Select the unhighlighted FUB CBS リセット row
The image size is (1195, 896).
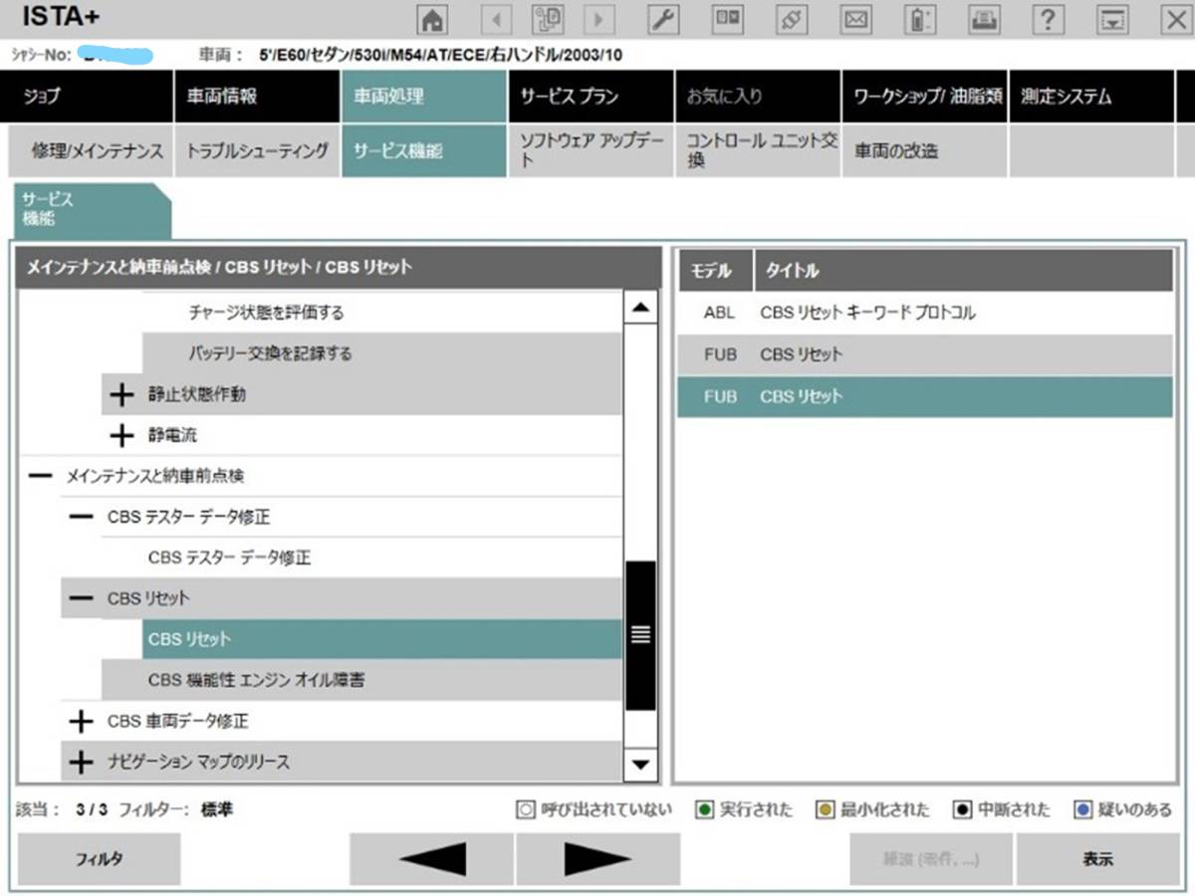click(x=925, y=354)
